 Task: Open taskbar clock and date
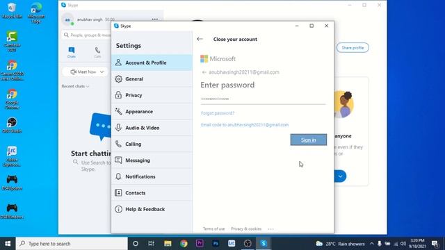(417, 244)
